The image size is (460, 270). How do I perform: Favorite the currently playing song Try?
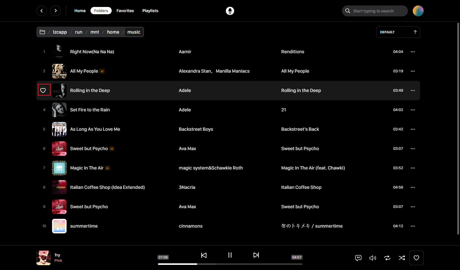(x=416, y=258)
